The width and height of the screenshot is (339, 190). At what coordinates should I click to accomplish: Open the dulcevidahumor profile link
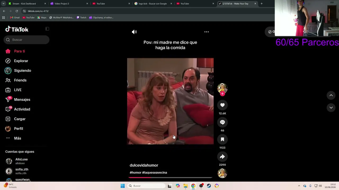144,165
